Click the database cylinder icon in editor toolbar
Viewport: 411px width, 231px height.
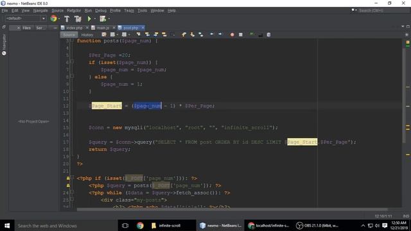pos(268,35)
